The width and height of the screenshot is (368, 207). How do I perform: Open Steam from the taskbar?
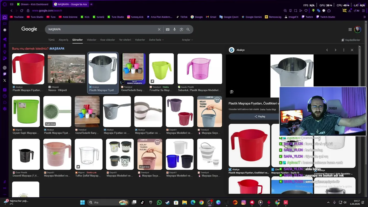(168, 202)
